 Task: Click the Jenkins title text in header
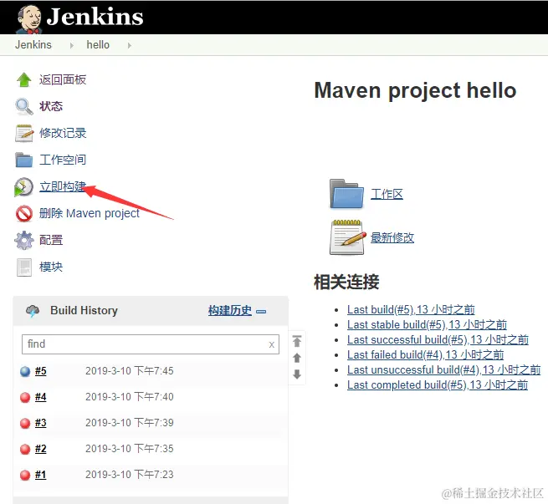coord(95,17)
